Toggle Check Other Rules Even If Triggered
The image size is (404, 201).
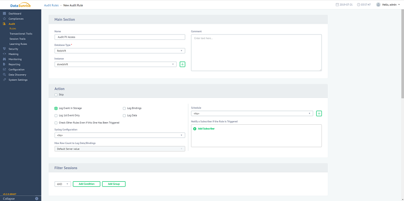(56, 123)
